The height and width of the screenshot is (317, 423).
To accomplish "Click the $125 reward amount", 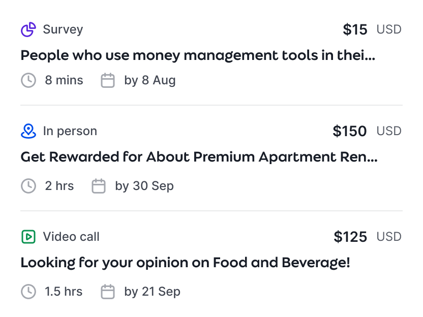I will tap(350, 237).
